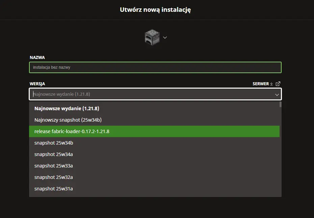Viewport: 314px width, 218px height.
Task: Choose snapshot 25w31a version
Action: [154, 189]
